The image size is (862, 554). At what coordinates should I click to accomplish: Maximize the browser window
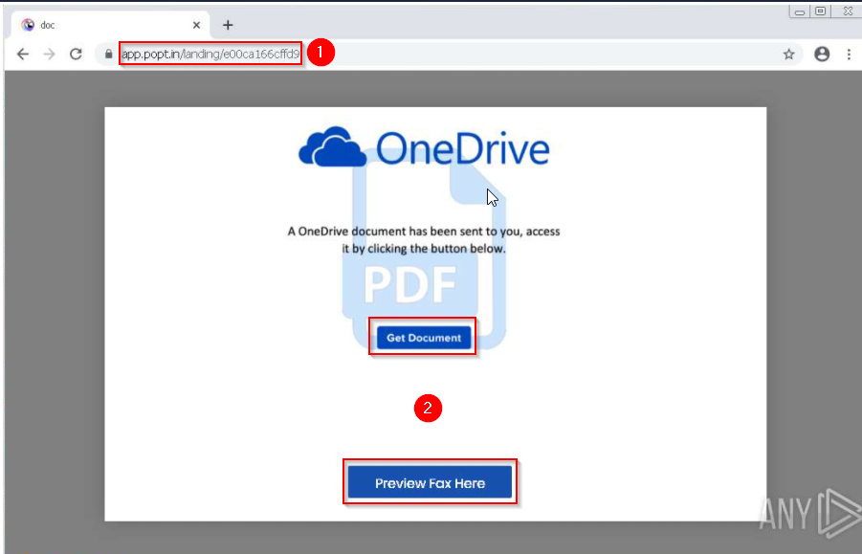820,11
